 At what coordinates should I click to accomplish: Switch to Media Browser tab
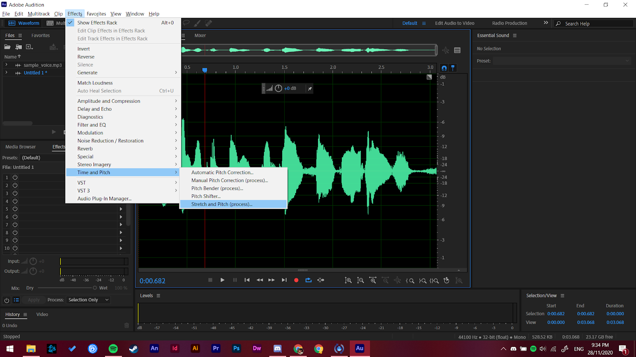pyautogui.click(x=21, y=147)
